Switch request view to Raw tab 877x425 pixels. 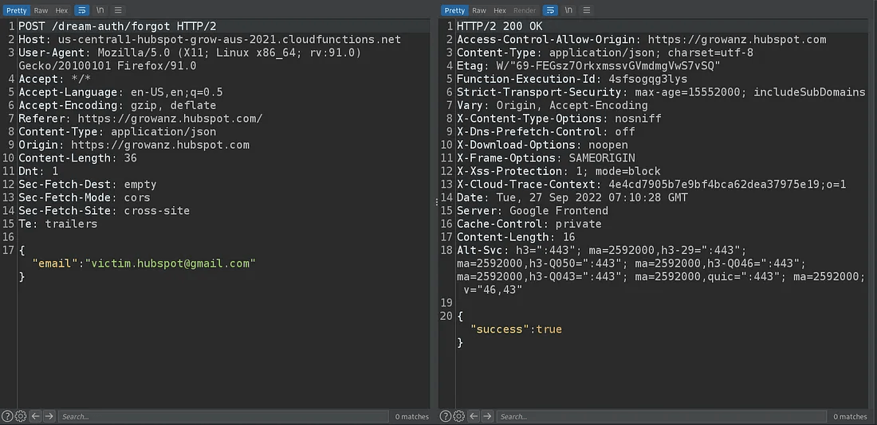click(x=41, y=10)
